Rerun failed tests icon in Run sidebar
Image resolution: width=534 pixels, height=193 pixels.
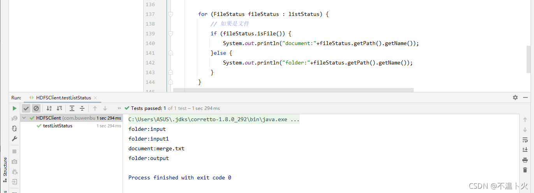point(14,118)
